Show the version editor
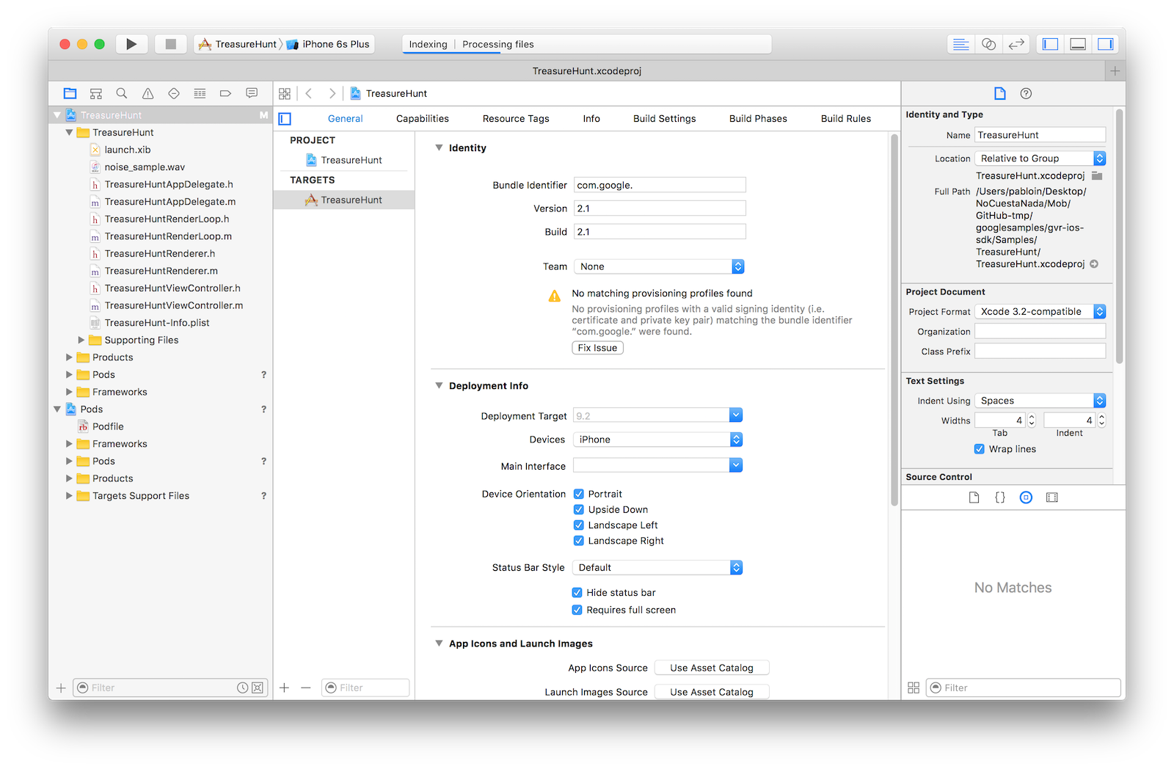This screenshot has width=1174, height=769. coord(1016,44)
